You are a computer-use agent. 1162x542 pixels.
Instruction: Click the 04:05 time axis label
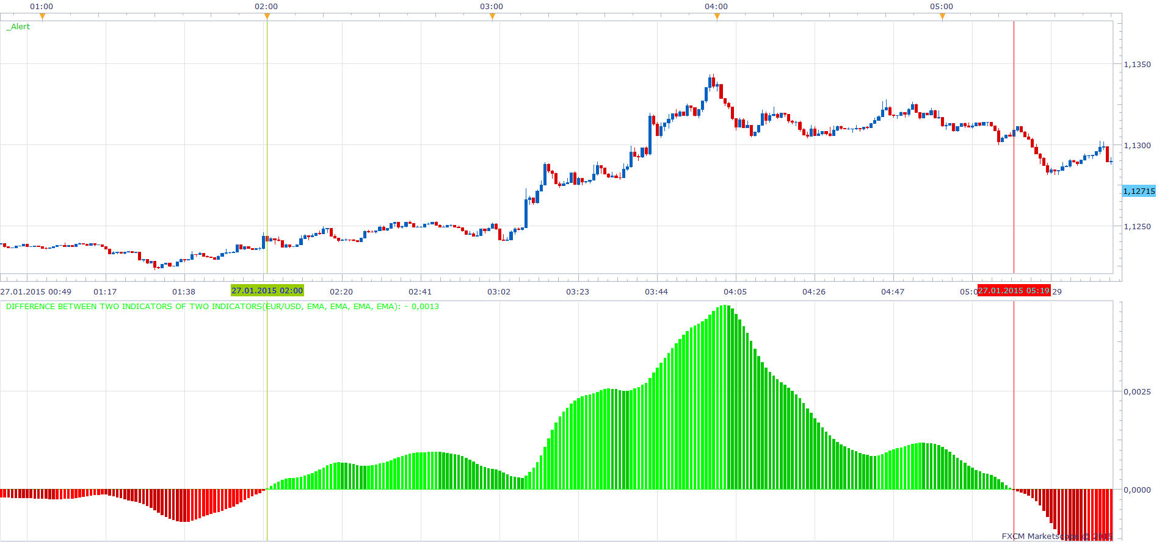click(x=735, y=291)
